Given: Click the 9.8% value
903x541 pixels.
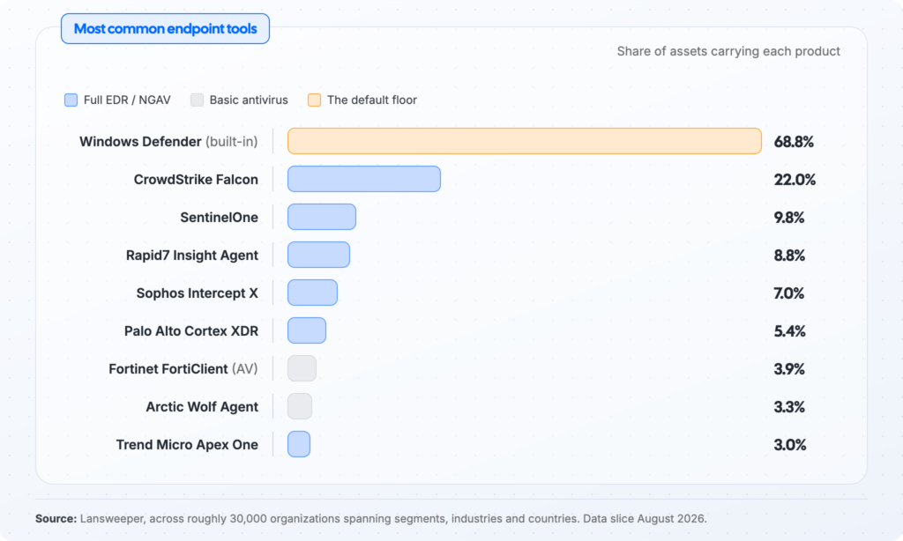Looking at the screenshot, I should (789, 218).
